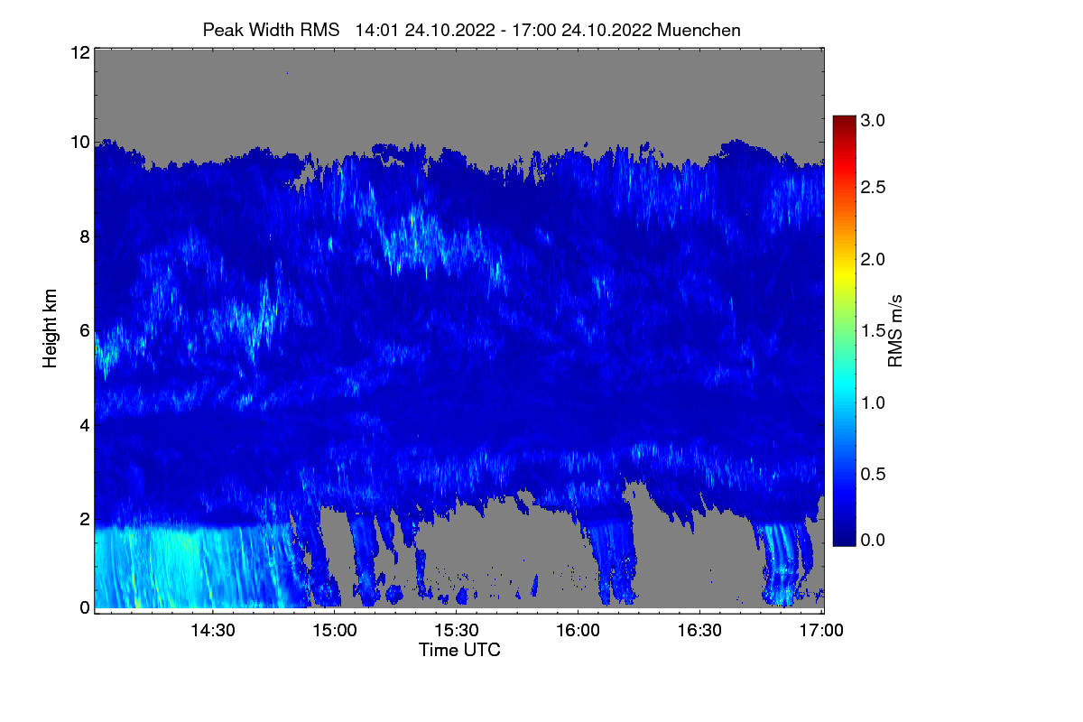Click the 1.5 colorbar value label
The width and height of the screenshot is (1083, 722).
click(x=874, y=330)
